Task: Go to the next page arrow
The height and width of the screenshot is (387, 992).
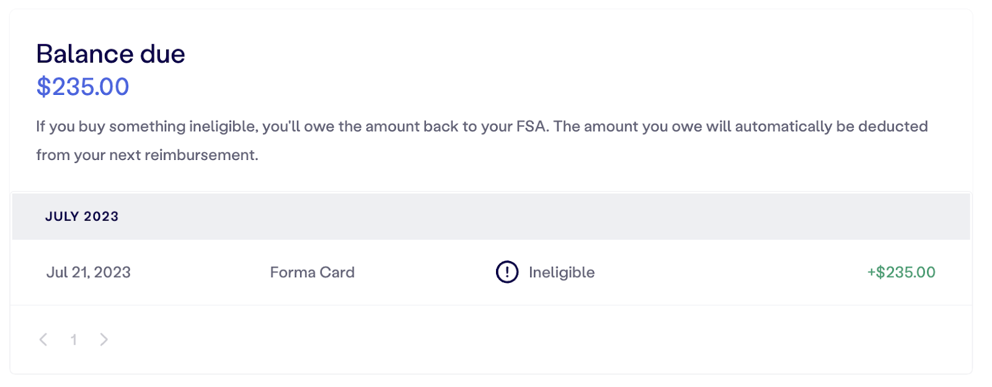Action: [x=104, y=339]
